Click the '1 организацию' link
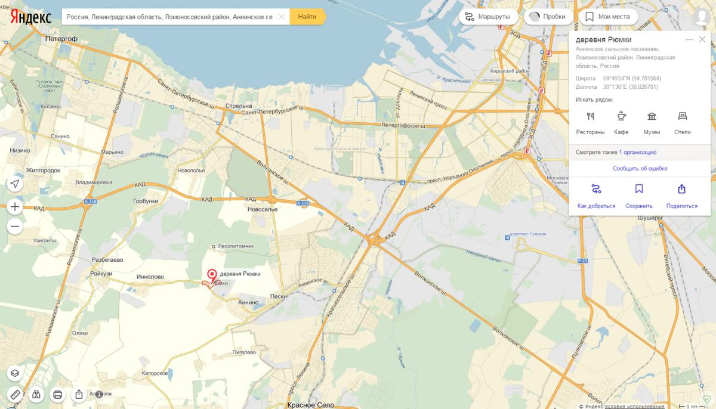Viewport: 716px width, 409px height. click(x=637, y=153)
